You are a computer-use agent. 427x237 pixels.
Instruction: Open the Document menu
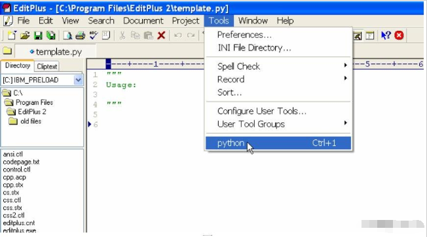pyautogui.click(x=143, y=21)
